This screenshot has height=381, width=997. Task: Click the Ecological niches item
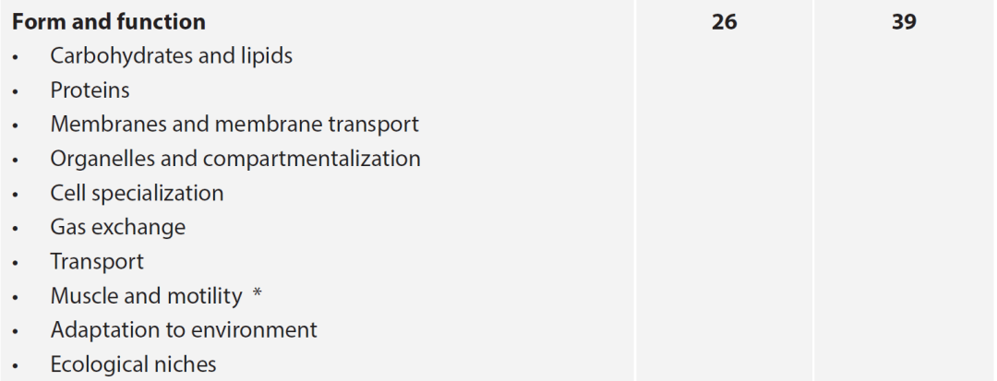click(133, 364)
